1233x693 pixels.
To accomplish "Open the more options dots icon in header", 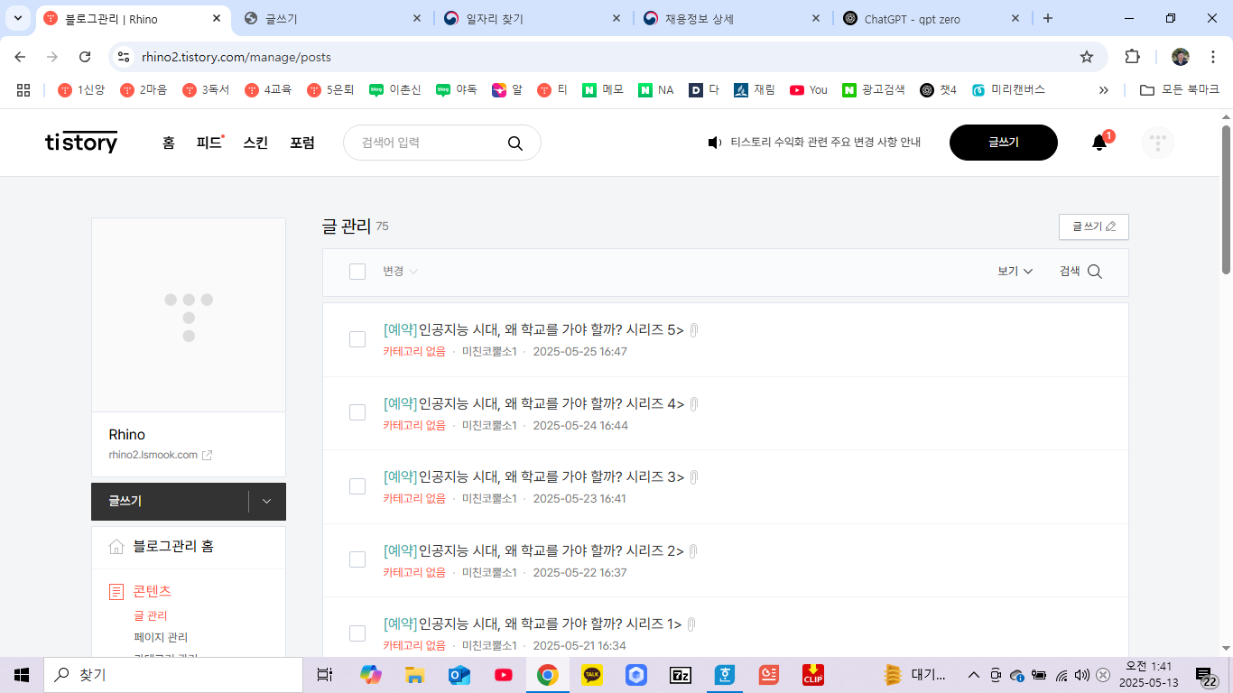I will 1157,142.
